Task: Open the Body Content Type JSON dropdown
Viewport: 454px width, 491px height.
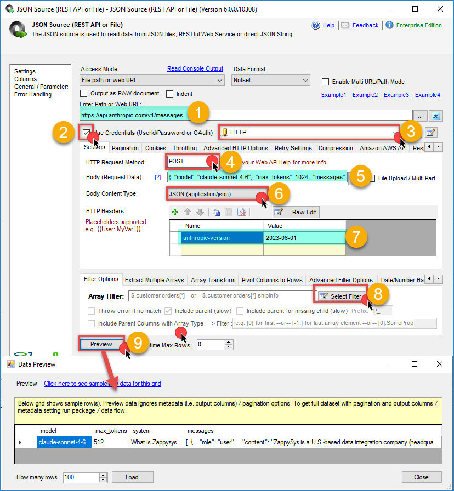Action: pyautogui.click(x=217, y=193)
